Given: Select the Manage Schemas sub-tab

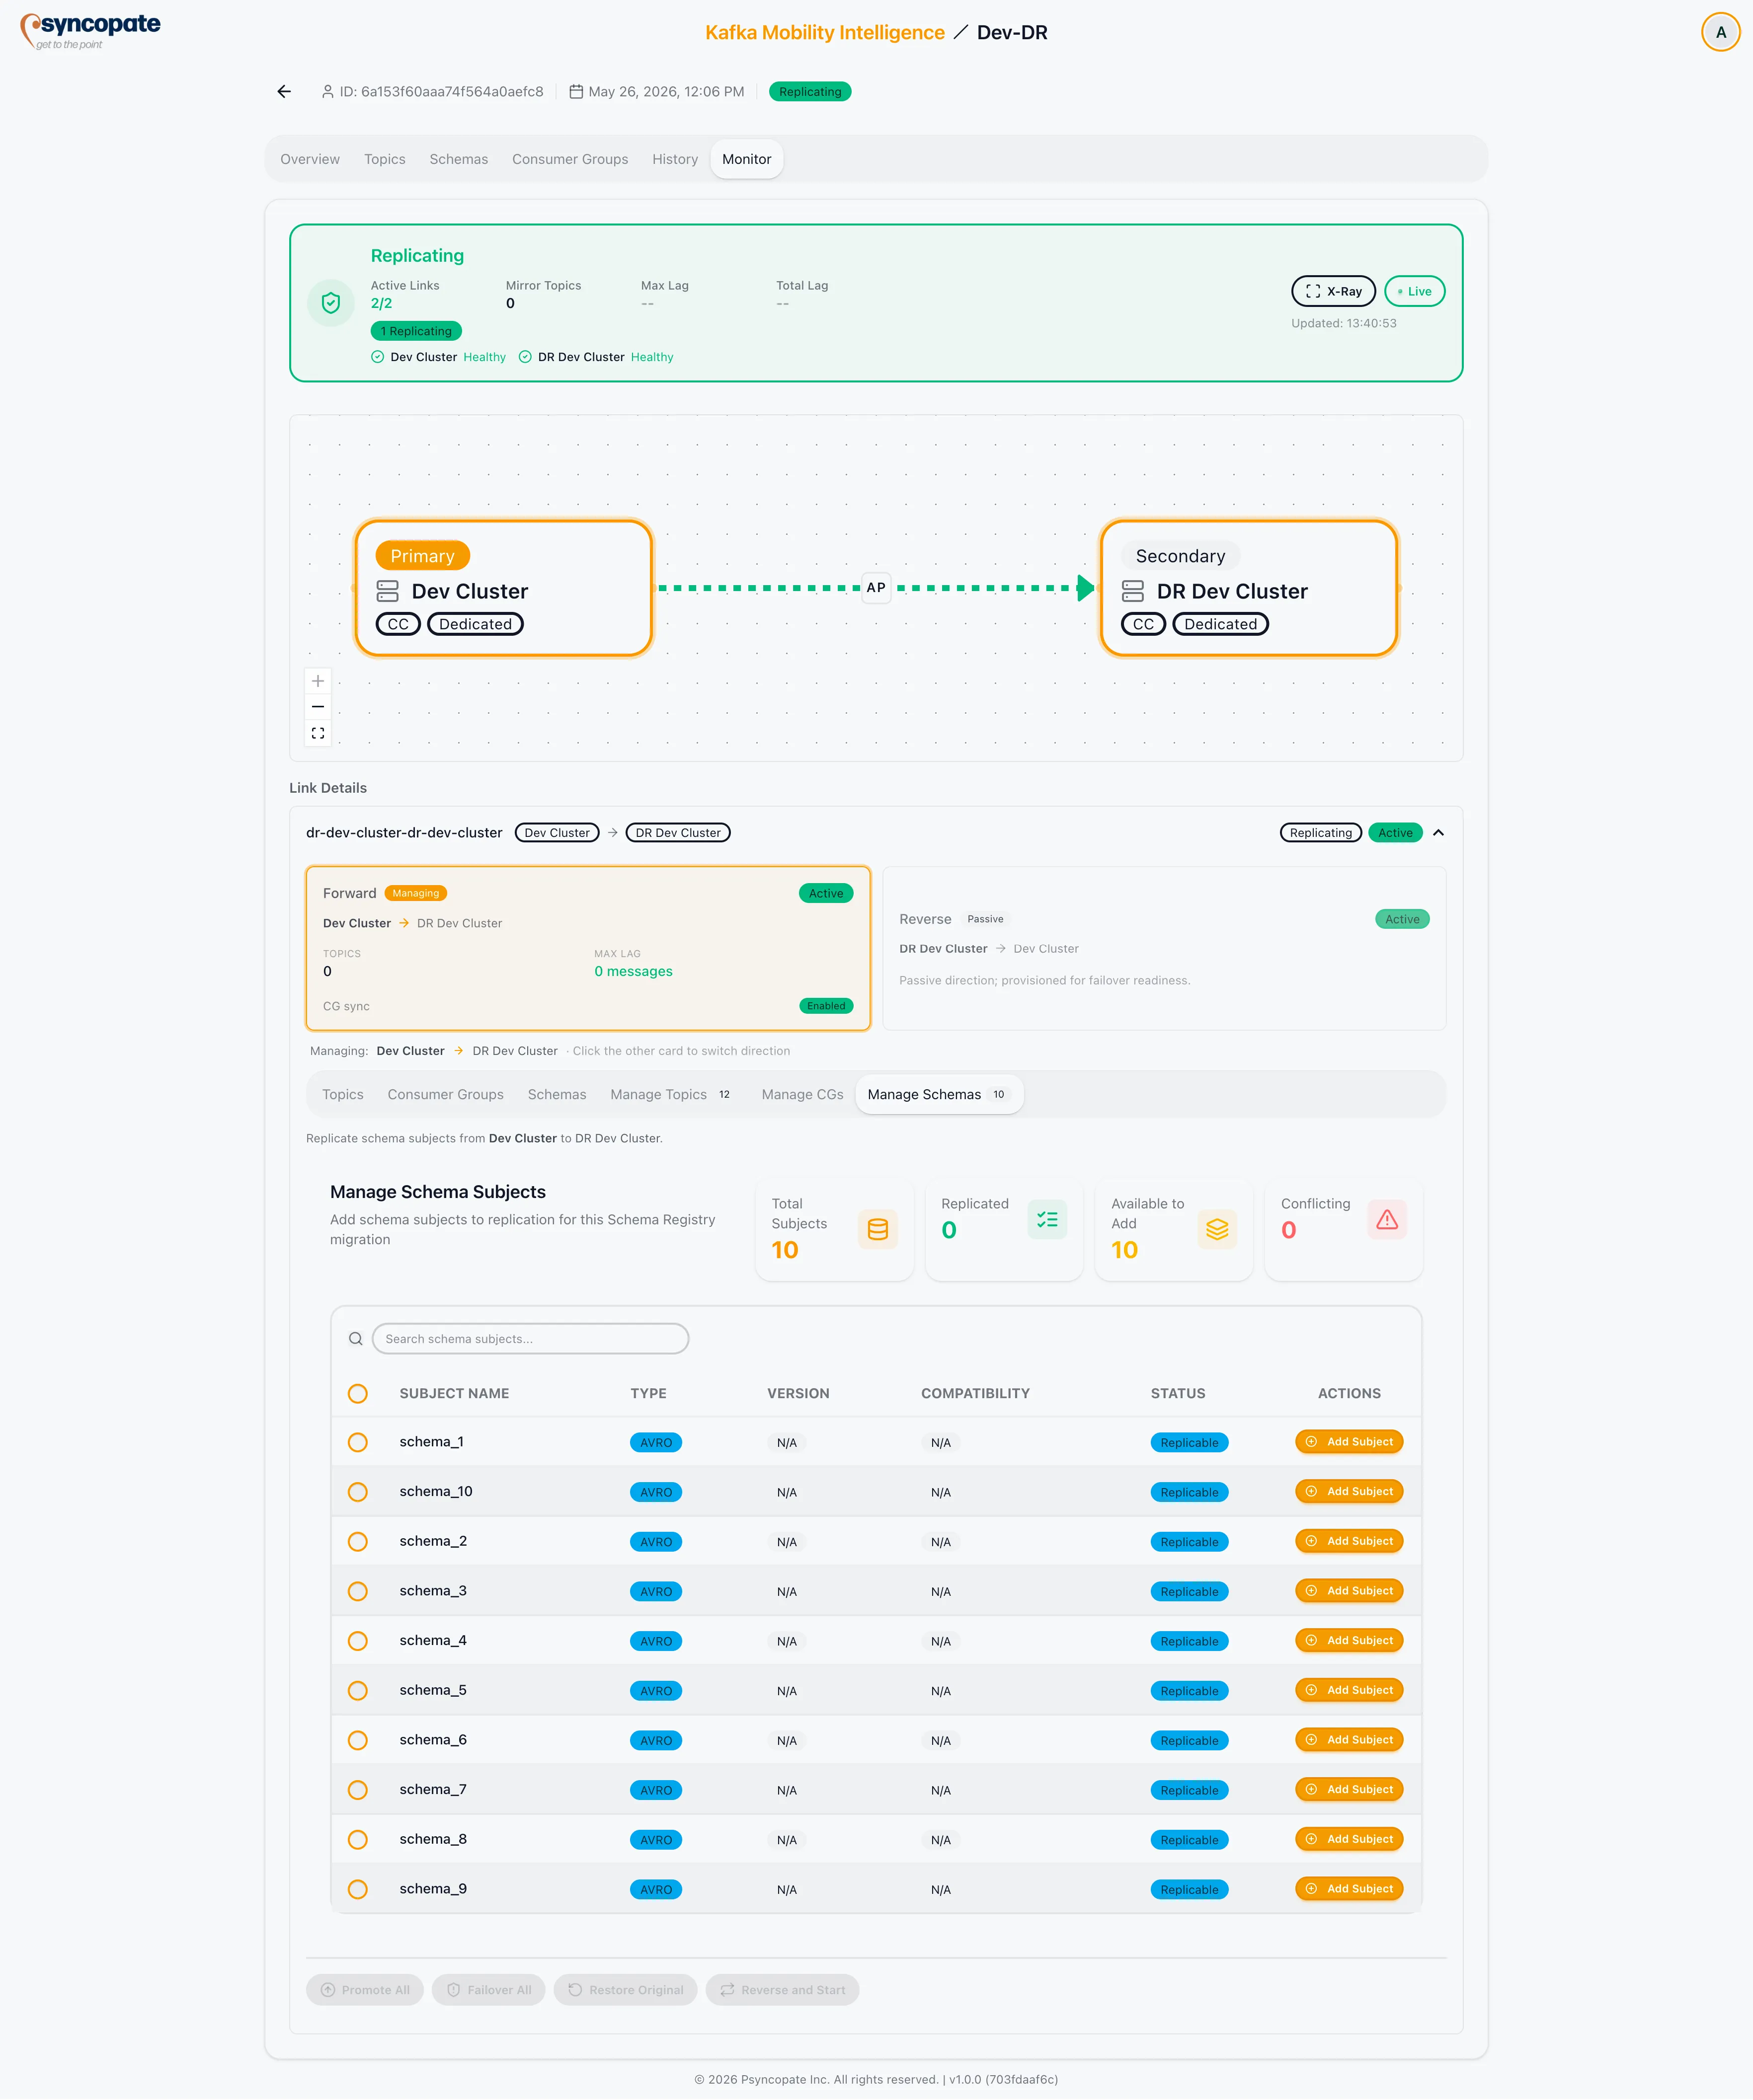Looking at the screenshot, I should [939, 1095].
